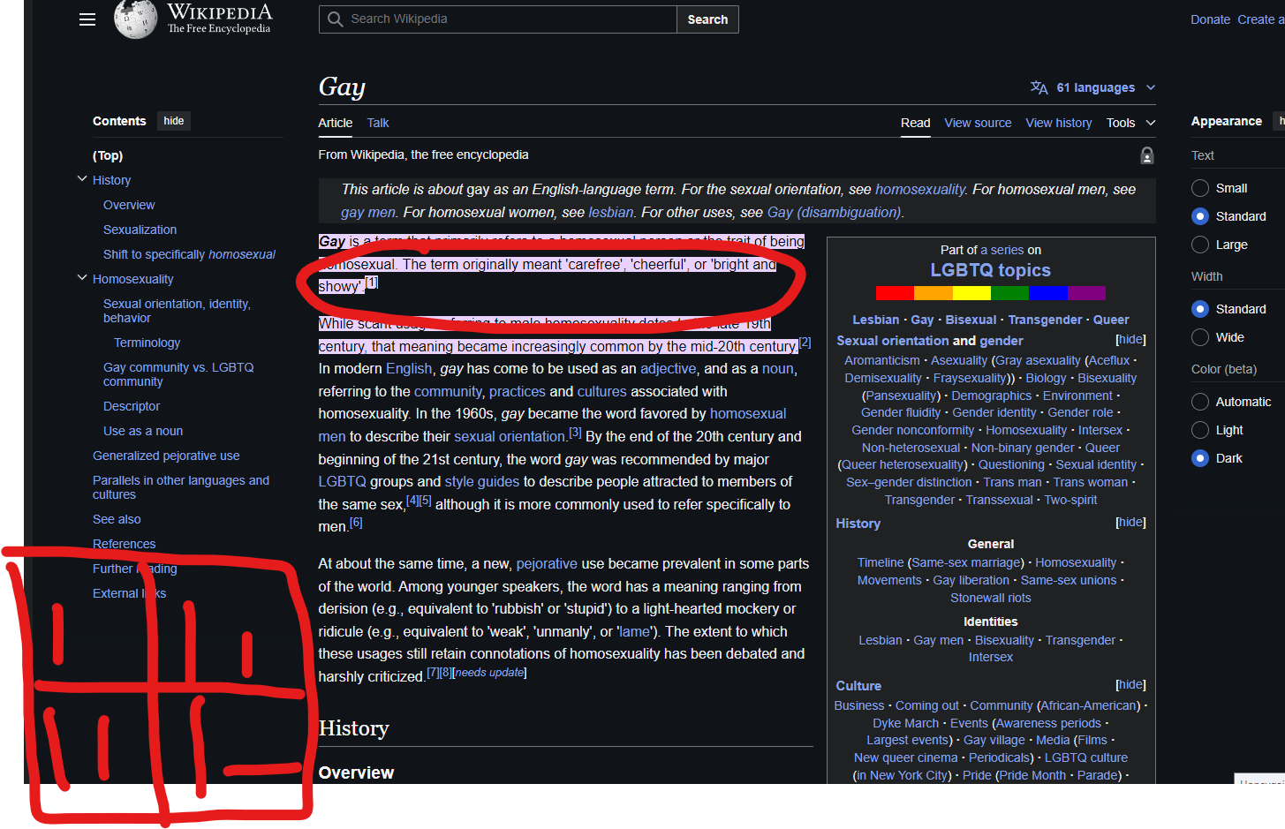The width and height of the screenshot is (1285, 829).
Task: Select the Small text size option
Action: click(1200, 188)
